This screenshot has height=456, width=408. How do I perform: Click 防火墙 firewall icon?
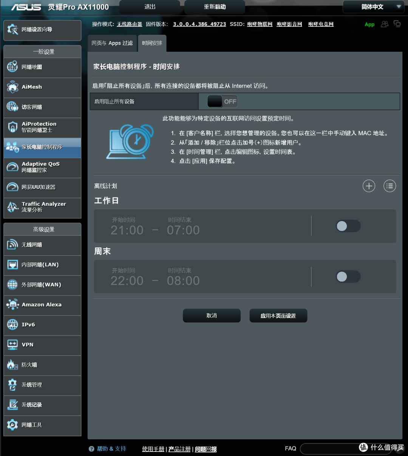pos(12,365)
